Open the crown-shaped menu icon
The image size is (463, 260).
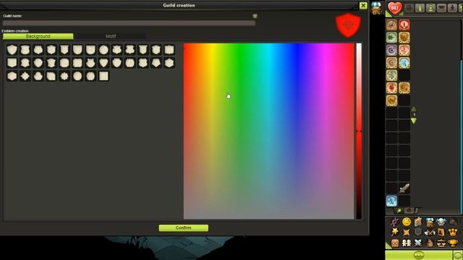[452, 233]
